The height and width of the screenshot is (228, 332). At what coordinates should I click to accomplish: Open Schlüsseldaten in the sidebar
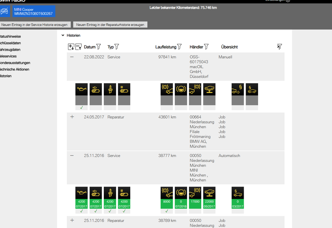point(10,43)
